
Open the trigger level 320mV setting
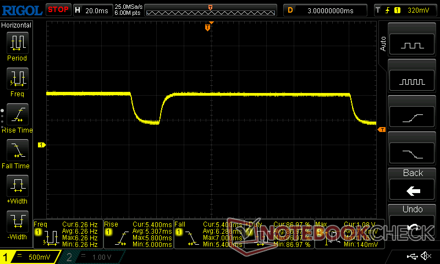(x=406, y=10)
